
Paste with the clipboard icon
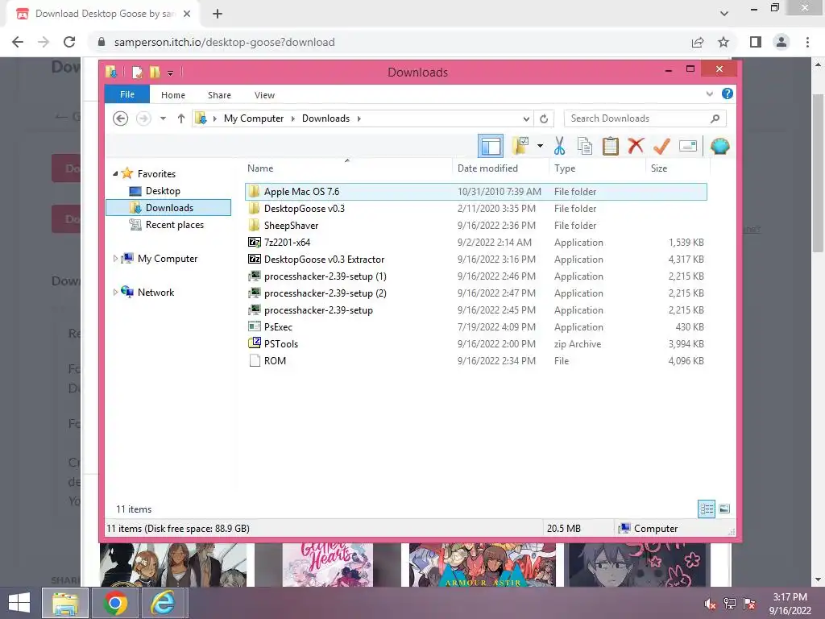point(611,147)
